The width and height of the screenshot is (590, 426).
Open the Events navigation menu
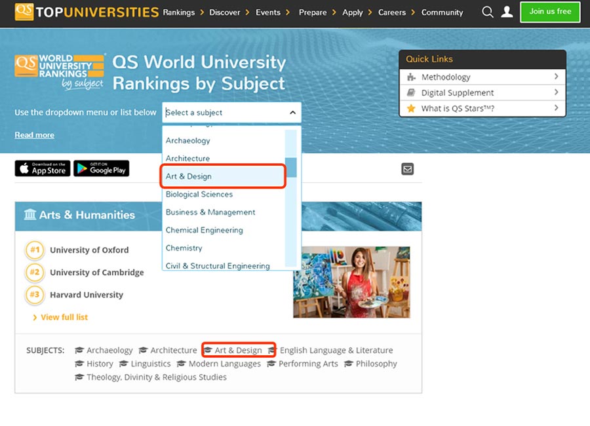point(268,12)
